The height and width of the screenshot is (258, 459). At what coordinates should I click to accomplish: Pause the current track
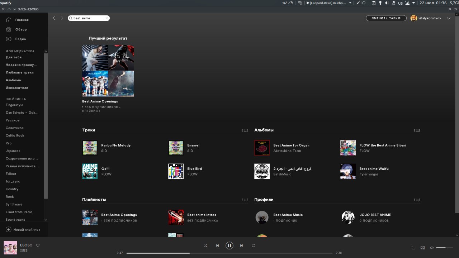click(229, 245)
